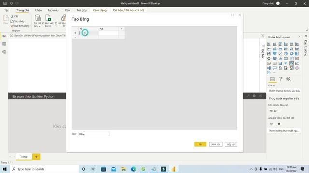This screenshot has height=173, width=309.
Task: Click the 'Tên' table name field
Action: [93, 134]
